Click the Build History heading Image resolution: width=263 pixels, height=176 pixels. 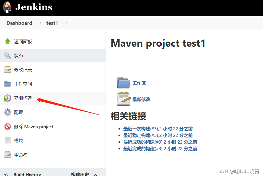tap(27, 174)
